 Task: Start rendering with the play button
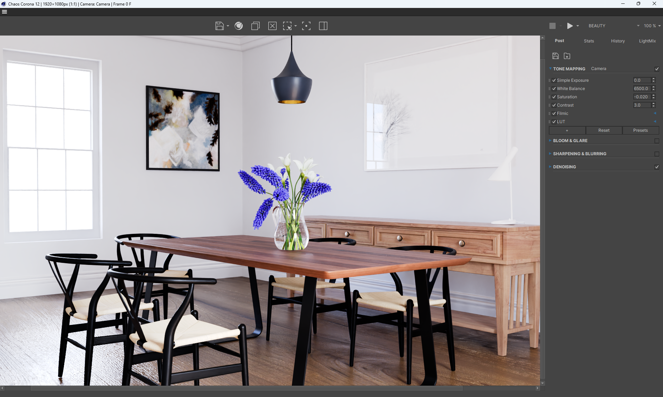point(570,26)
